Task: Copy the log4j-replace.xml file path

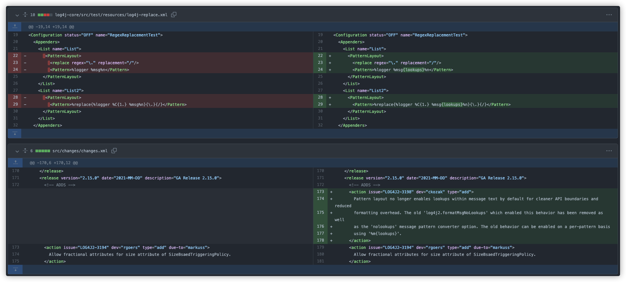Action: 174,15
